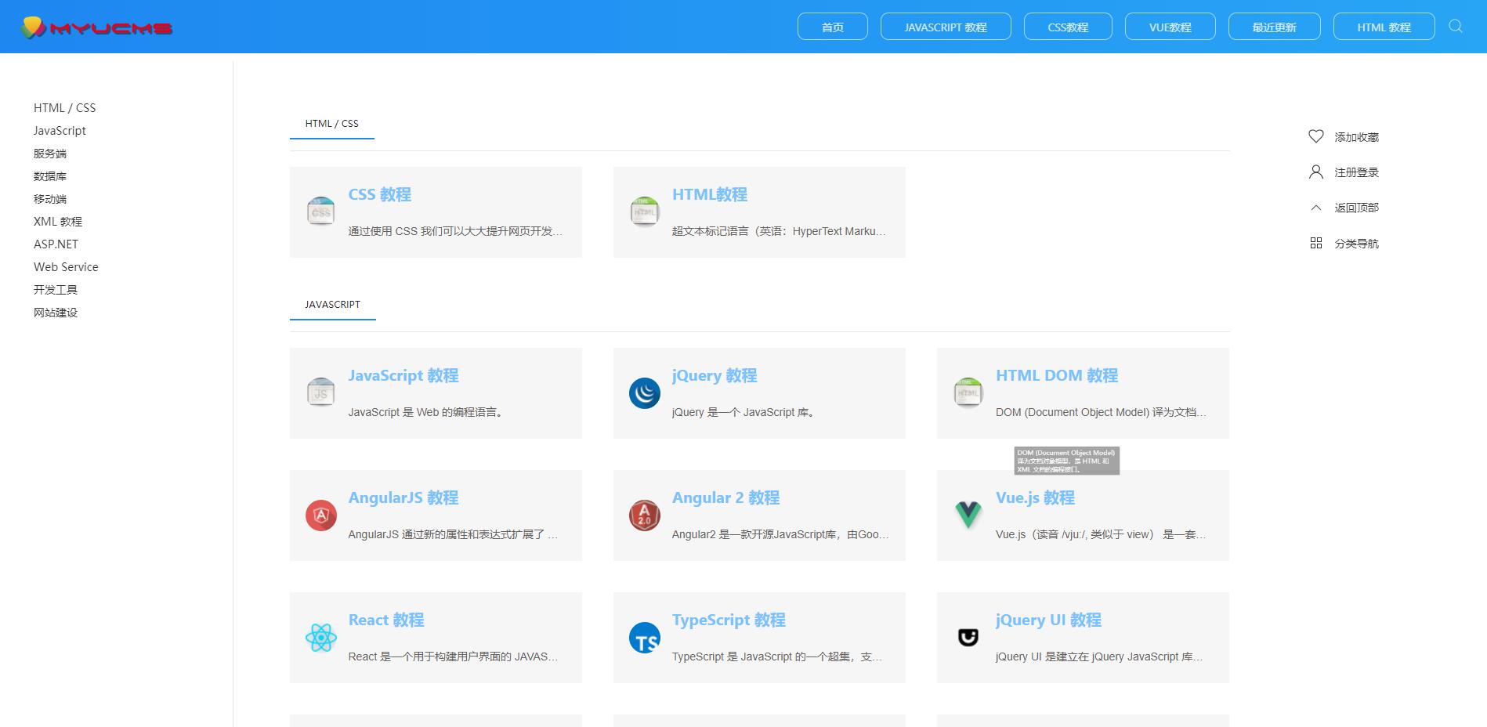The height and width of the screenshot is (727, 1487).
Task: Click the Angular 2 icon
Action: pos(645,515)
